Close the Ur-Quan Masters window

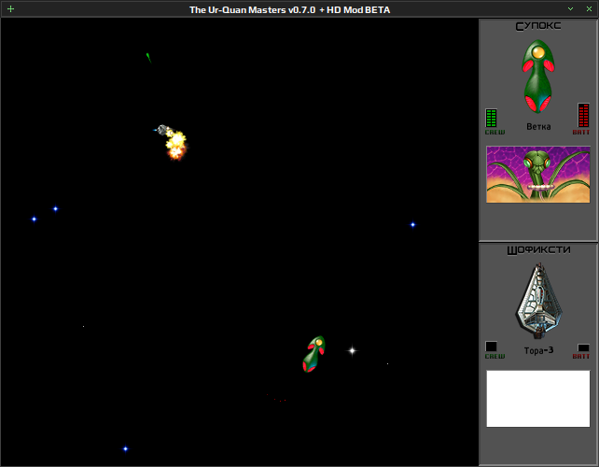[x=589, y=8]
